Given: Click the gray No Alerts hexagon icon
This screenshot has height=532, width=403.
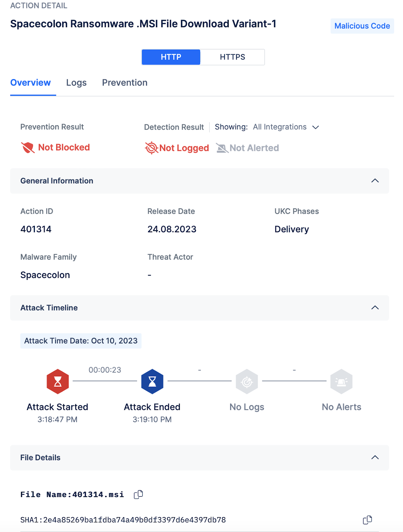Looking at the screenshot, I should [341, 381].
